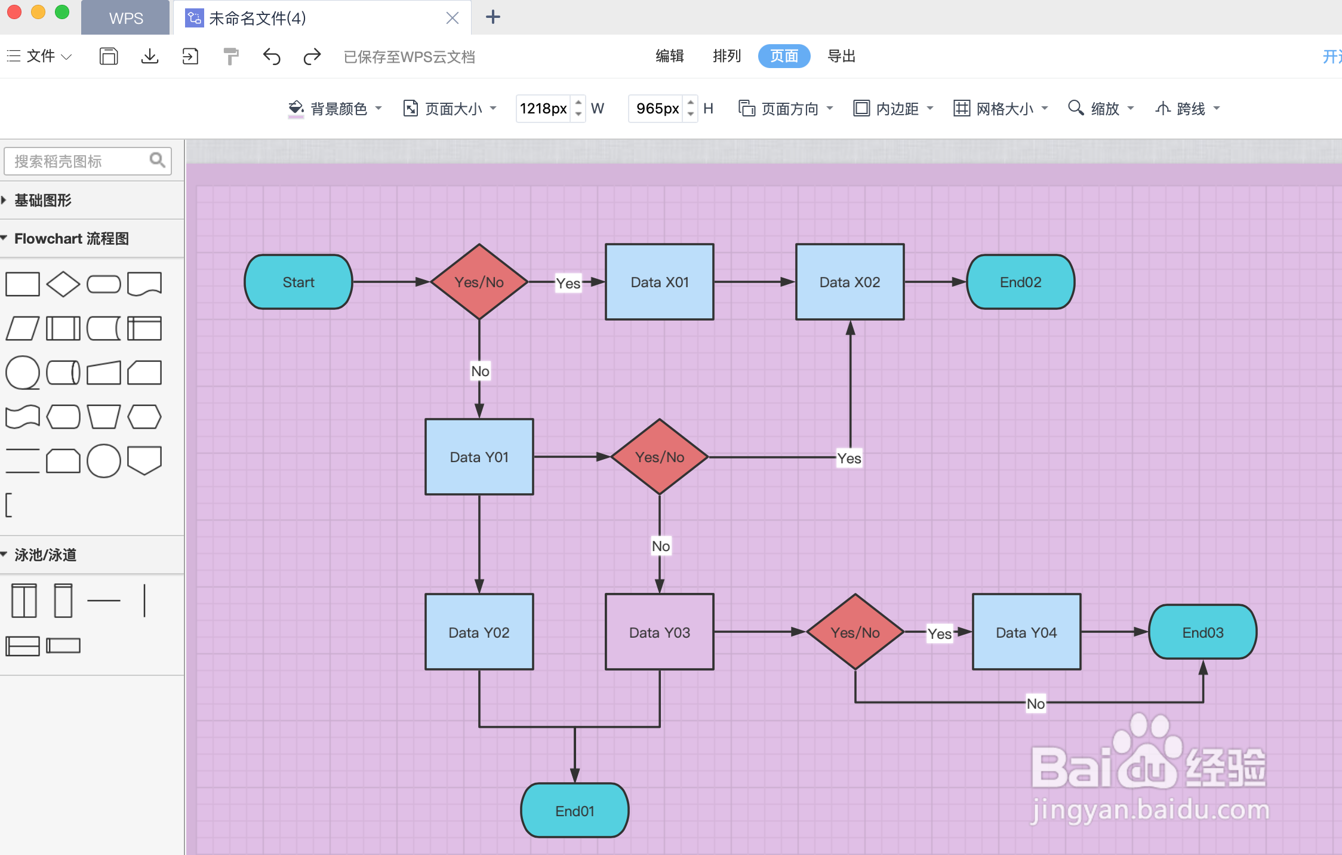Select the horizontal swimlane pool shape
Viewport: 1342px width, 855px height.
23,646
